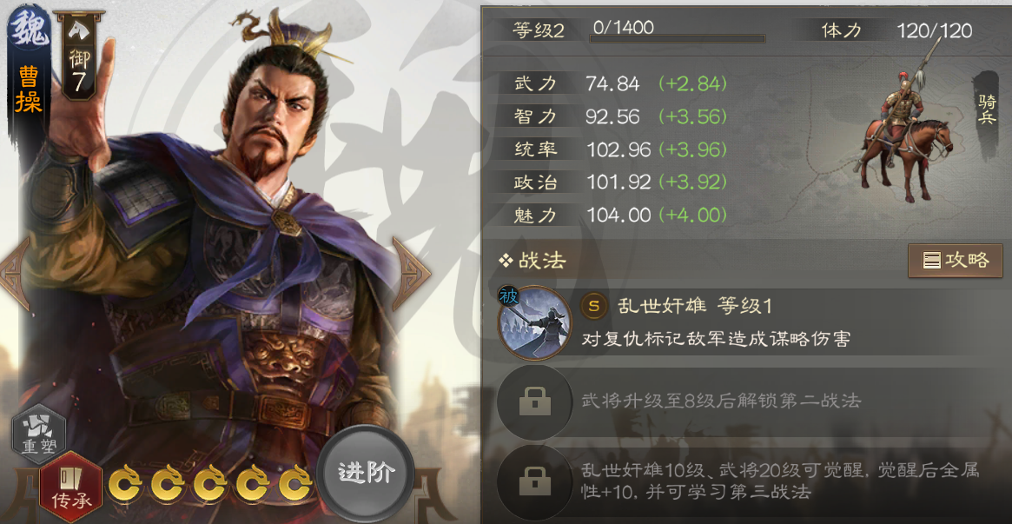Open the 重塑 reshape icon

point(39,432)
